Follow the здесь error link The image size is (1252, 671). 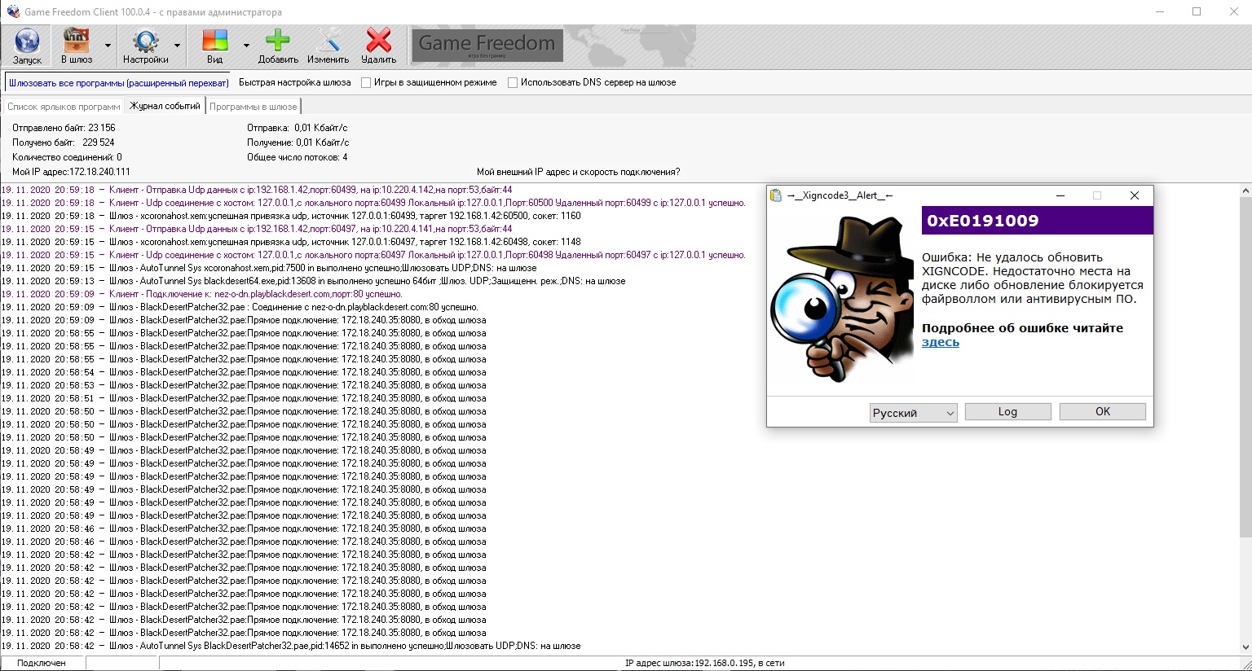(941, 342)
